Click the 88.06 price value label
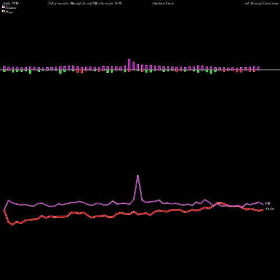 click(x=270, y=209)
